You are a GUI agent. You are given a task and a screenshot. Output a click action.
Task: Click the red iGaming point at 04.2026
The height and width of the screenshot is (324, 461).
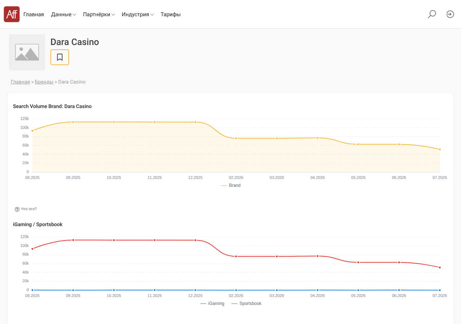(x=318, y=256)
